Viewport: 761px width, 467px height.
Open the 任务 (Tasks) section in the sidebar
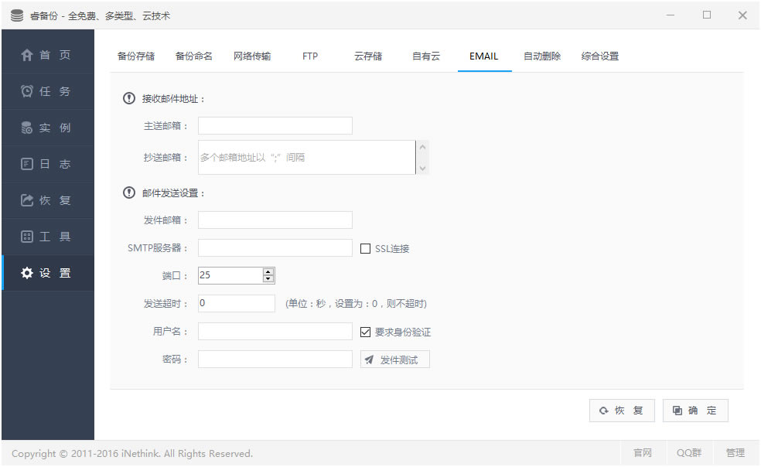coord(48,91)
